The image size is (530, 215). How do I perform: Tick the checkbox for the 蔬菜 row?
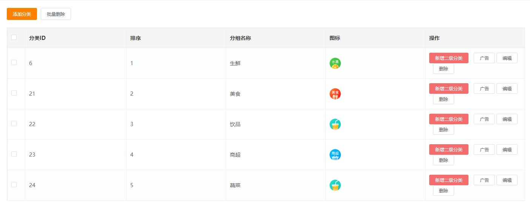(x=14, y=185)
